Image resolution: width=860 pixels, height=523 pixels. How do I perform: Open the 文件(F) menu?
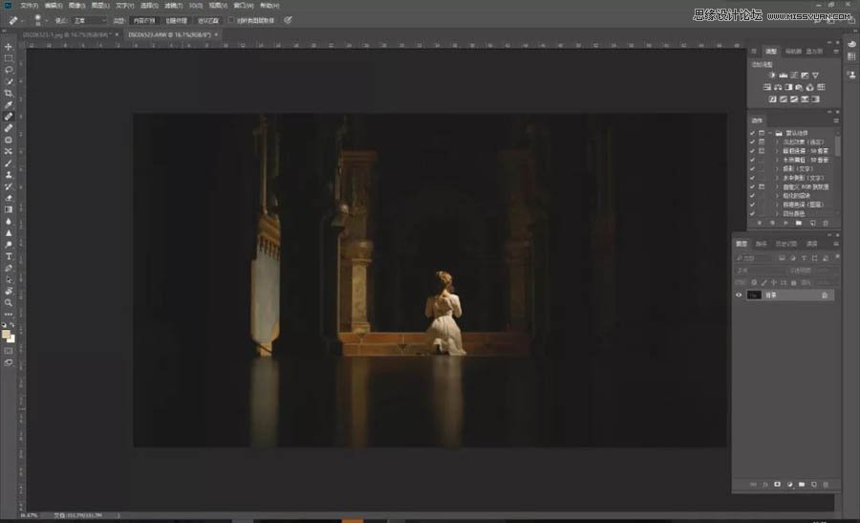pos(29,5)
